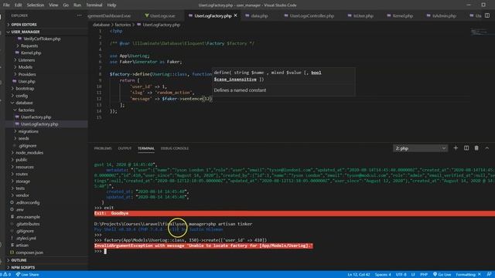The height and width of the screenshot is (278, 495).
Task: Expand the routes folder
Action: (22, 174)
